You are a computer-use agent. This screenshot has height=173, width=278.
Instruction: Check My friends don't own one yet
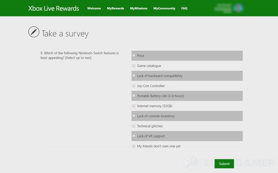coord(134,146)
